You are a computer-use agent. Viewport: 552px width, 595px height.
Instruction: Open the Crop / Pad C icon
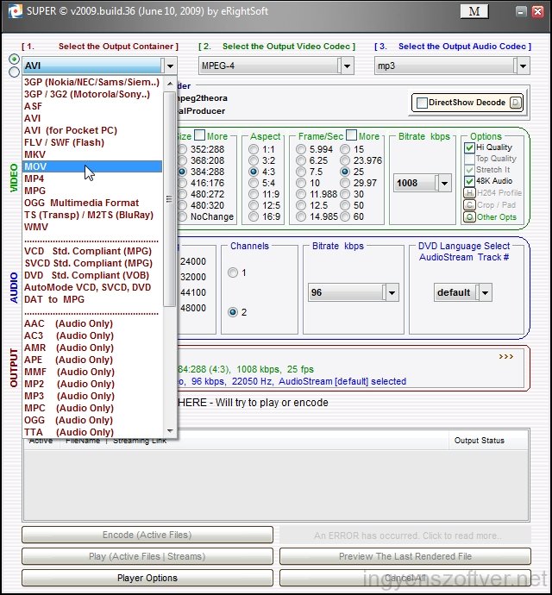[x=469, y=205]
